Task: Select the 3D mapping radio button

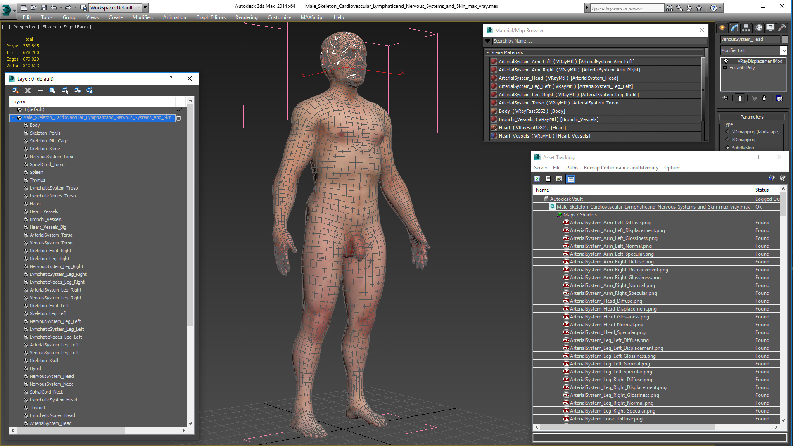Action: (727, 140)
